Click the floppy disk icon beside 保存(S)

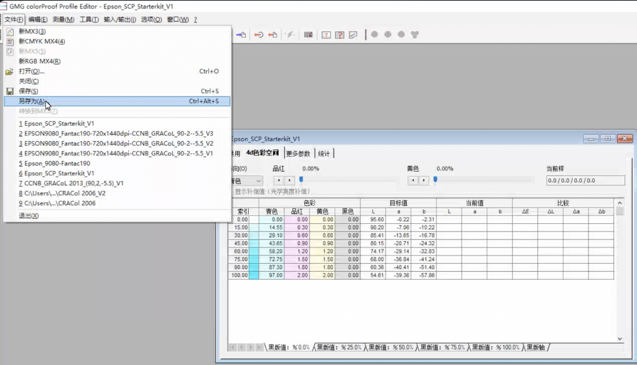coord(10,91)
